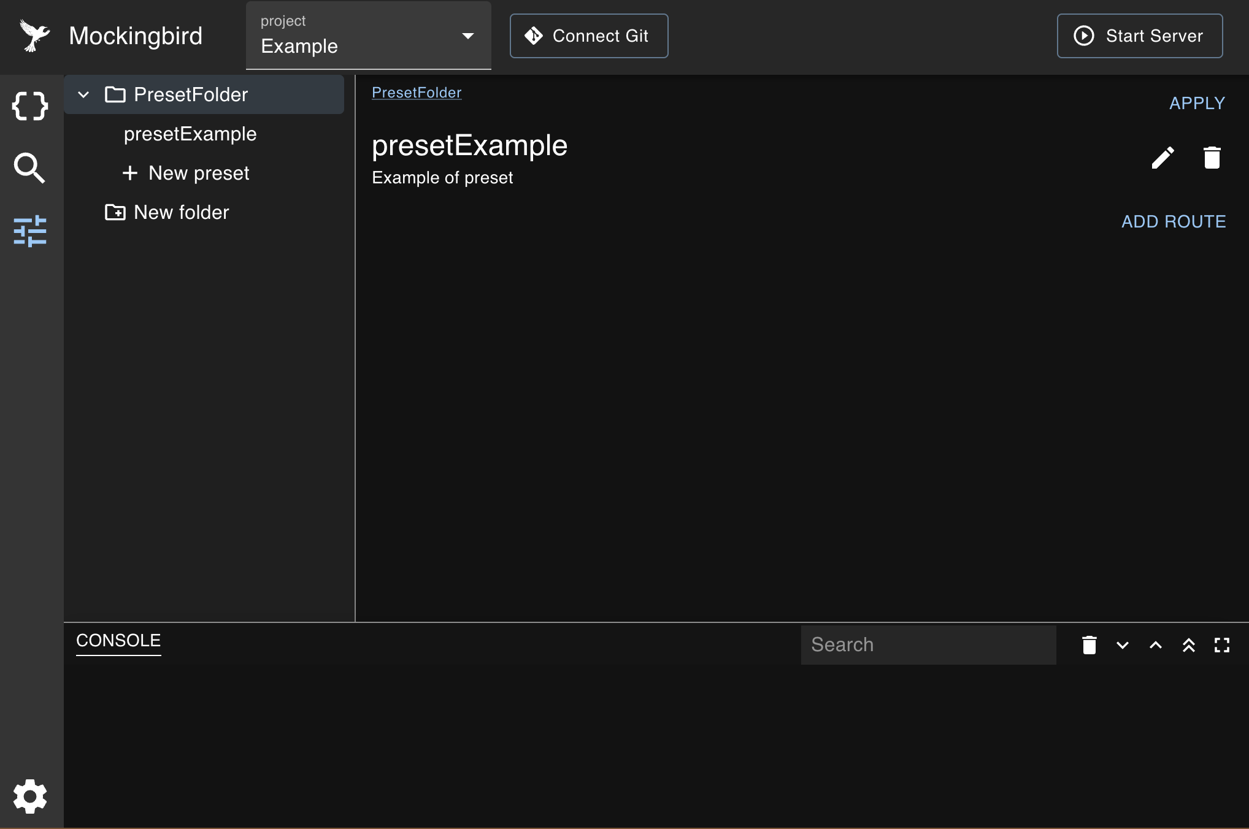Expand the console to fullscreen

[1221, 645]
